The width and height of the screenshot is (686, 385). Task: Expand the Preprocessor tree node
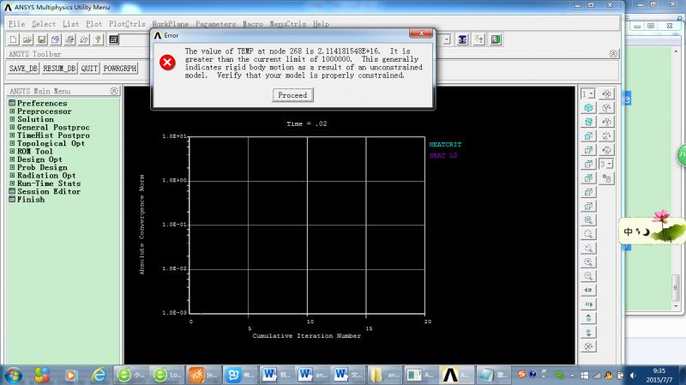12,111
